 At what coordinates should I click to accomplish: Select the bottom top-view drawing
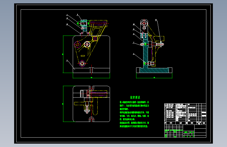coord(86,104)
